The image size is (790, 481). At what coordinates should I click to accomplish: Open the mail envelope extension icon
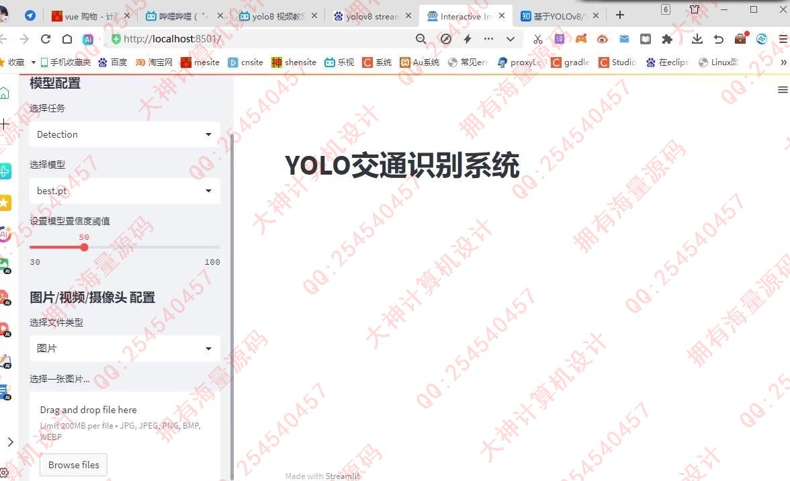(624, 39)
